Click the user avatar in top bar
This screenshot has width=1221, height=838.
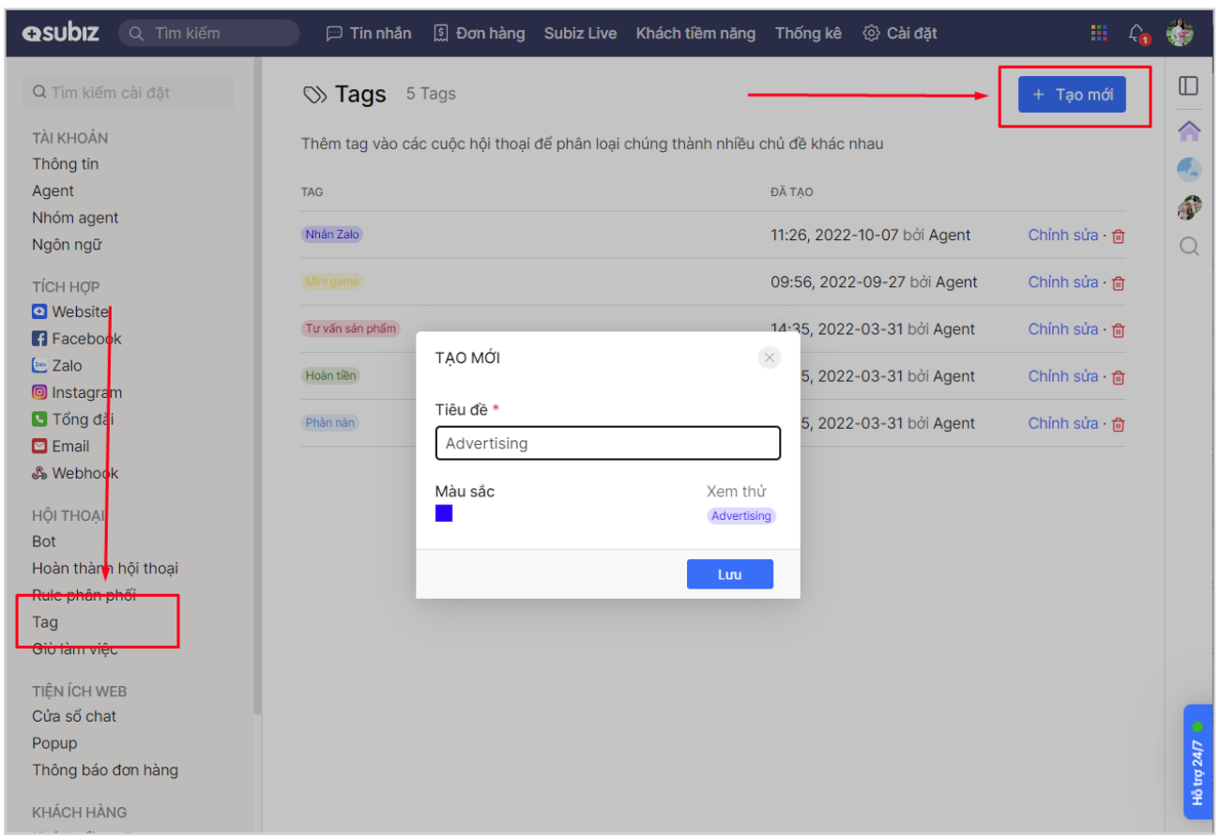coord(1180,34)
